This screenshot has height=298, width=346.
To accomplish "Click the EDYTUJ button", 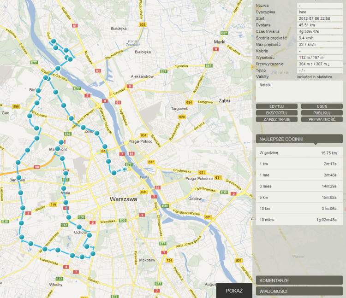I will click(276, 106).
